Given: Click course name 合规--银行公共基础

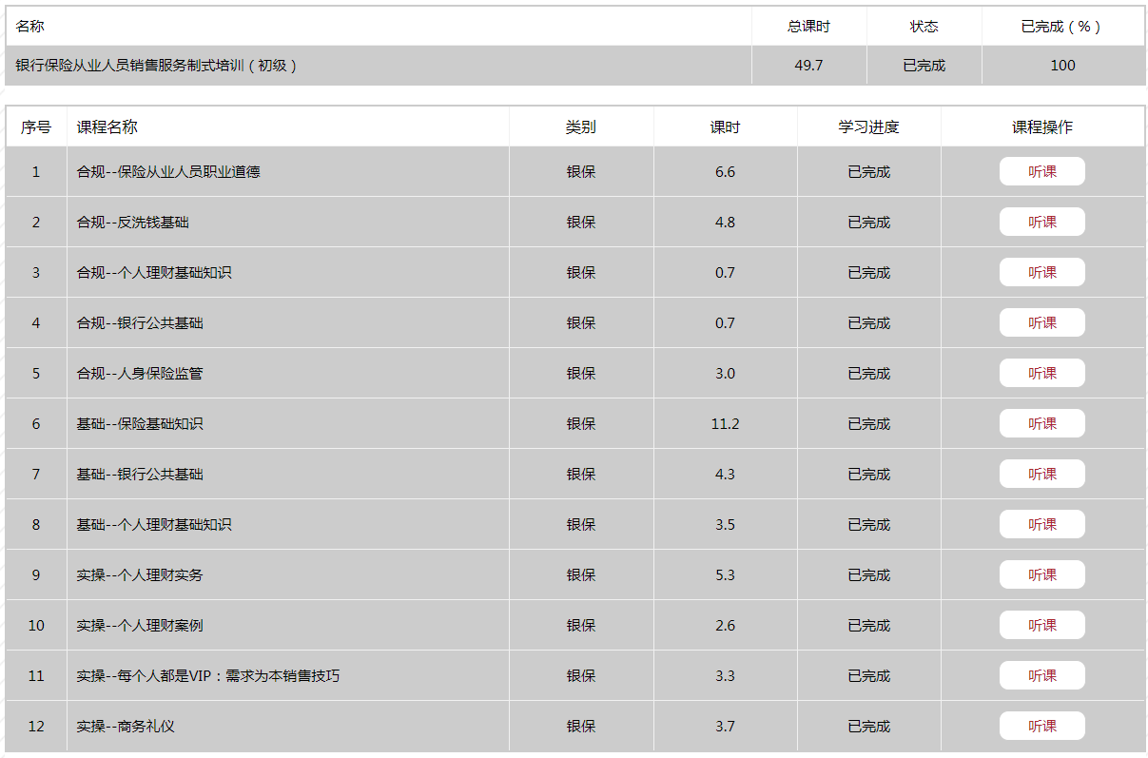Looking at the screenshot, I should pyautogui.click(x=140, y=323).
